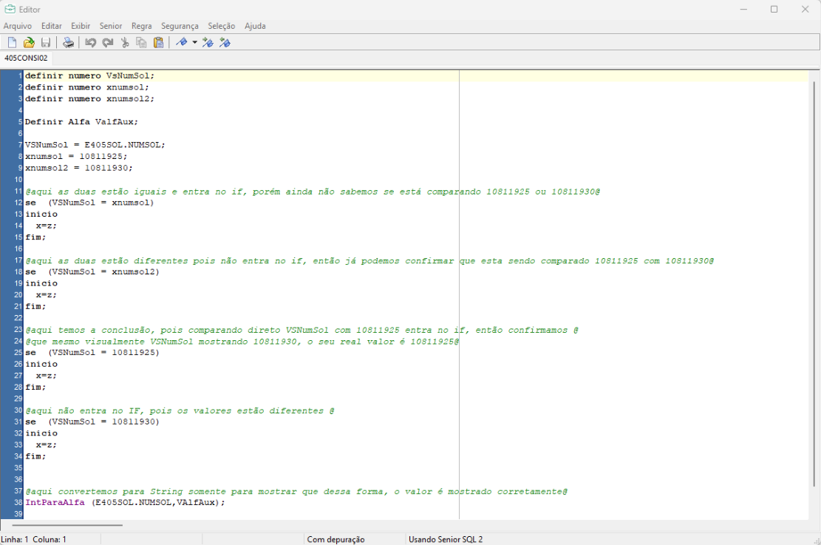The width and height of the screenshot is (821, 545).
Task: Save the rule with the diskette icon
Action: [46, 42]
